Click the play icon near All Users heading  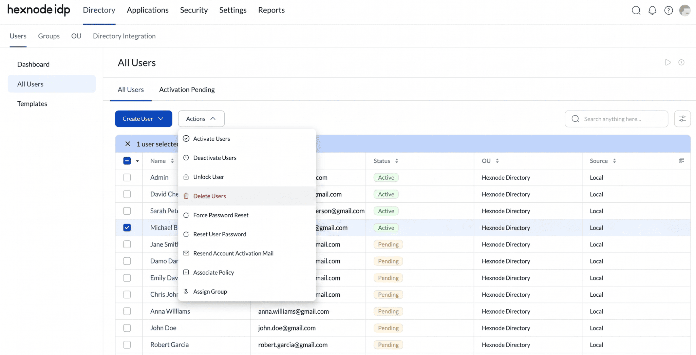tap(667, 62)
